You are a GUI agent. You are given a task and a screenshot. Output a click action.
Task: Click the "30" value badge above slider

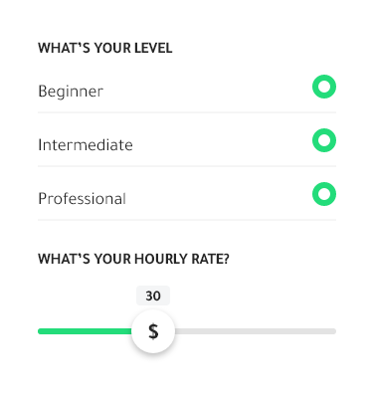[x=153, y=296]
